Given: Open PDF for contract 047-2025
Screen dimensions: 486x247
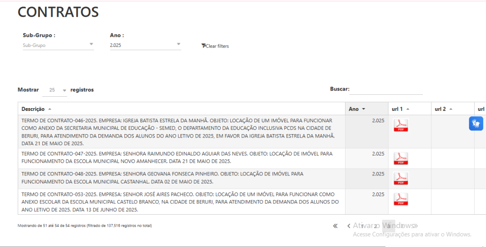Looking at the screenshot, I should coord(401,158).
